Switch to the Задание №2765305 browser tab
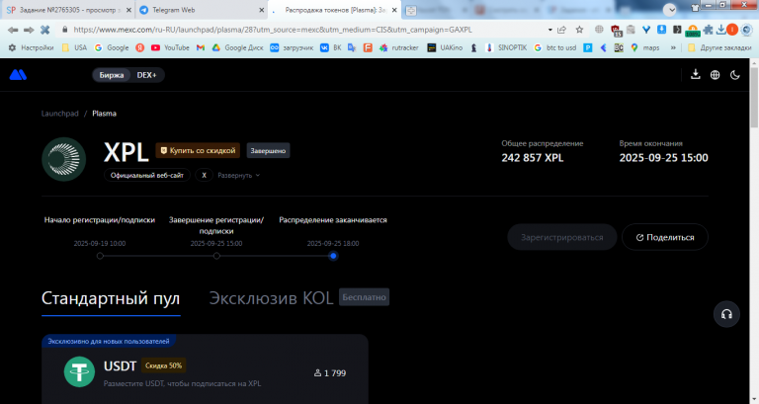The height and width of the screenshot is (404, 759). [68, 10]
